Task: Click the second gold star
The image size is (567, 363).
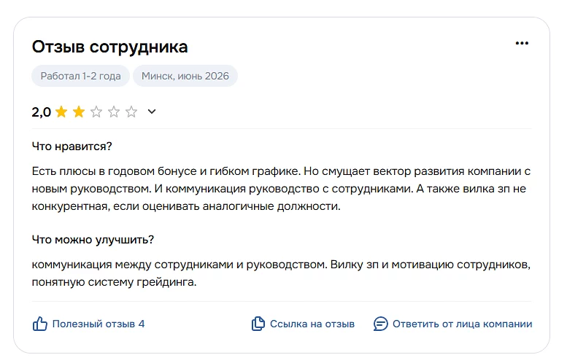Action: coord(79,112)
